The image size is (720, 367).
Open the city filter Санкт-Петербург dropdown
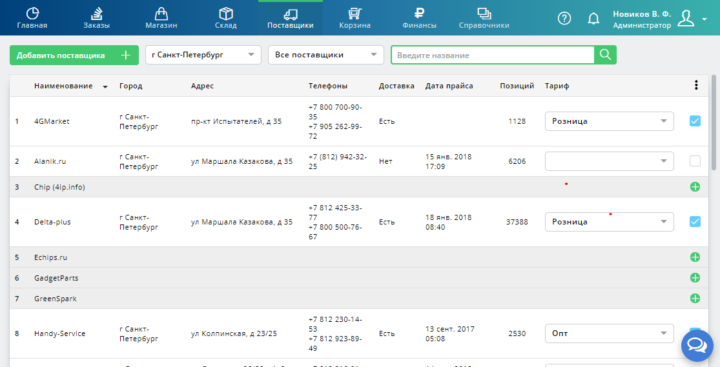pos(203,55)
